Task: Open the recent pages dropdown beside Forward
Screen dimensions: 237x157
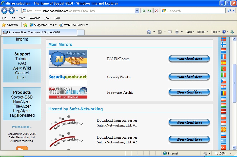Action: (17, 11)
